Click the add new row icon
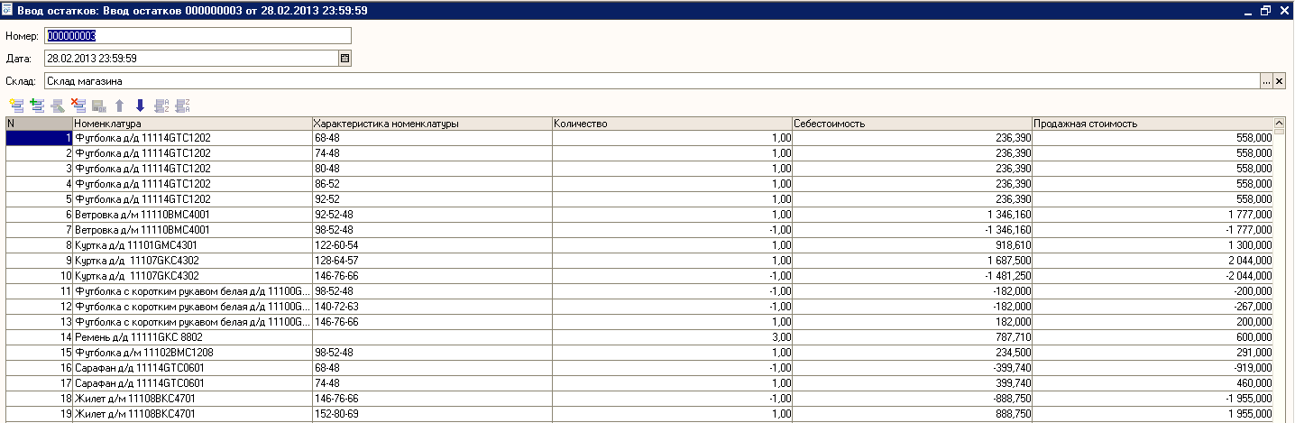This screenshot has width=1295, height=423. point(15,106)
